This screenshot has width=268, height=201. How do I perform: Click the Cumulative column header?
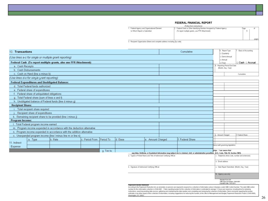pos(186,52)
